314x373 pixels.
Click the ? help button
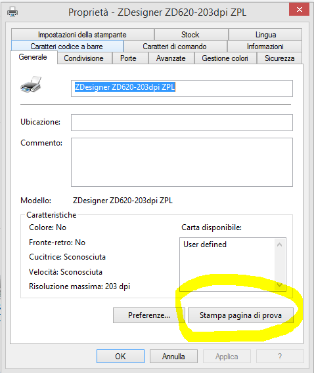(x=280, y=357)
